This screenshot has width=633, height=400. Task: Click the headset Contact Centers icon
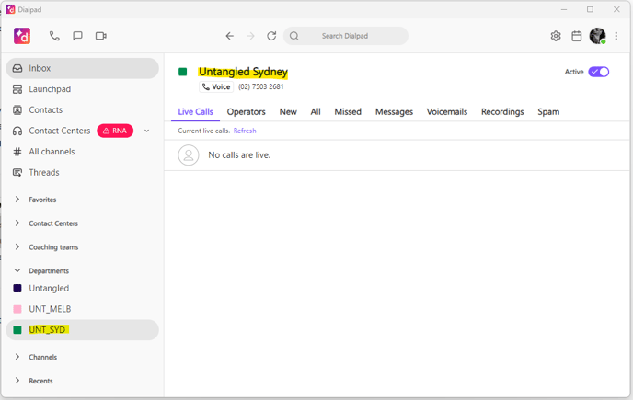[x=17, y=131]
